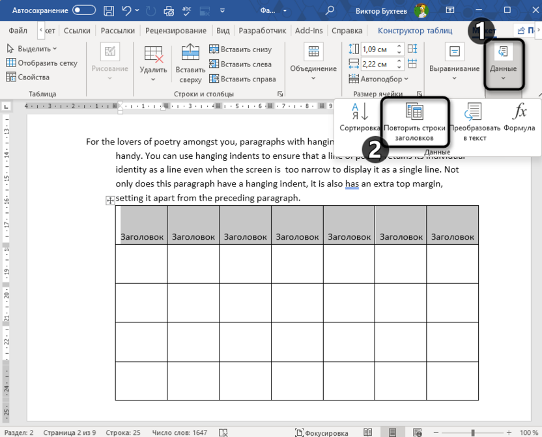Open the Удалить dropdown
Viewport: 542px width, 437px height.
coord(153,63)
